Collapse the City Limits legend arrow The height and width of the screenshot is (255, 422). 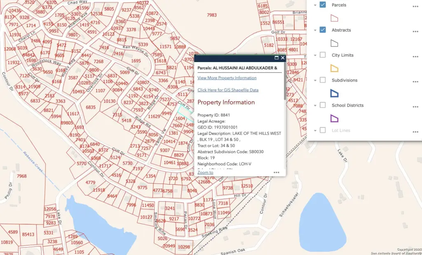[315, 56]
